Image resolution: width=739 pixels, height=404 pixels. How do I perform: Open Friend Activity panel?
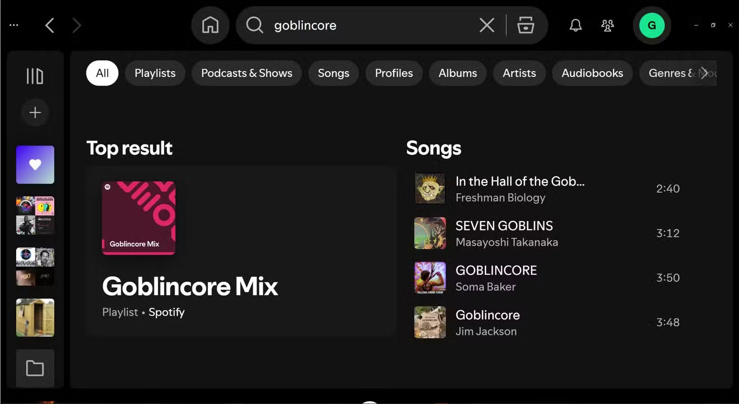pyautogui.click(x=607, y=25)
